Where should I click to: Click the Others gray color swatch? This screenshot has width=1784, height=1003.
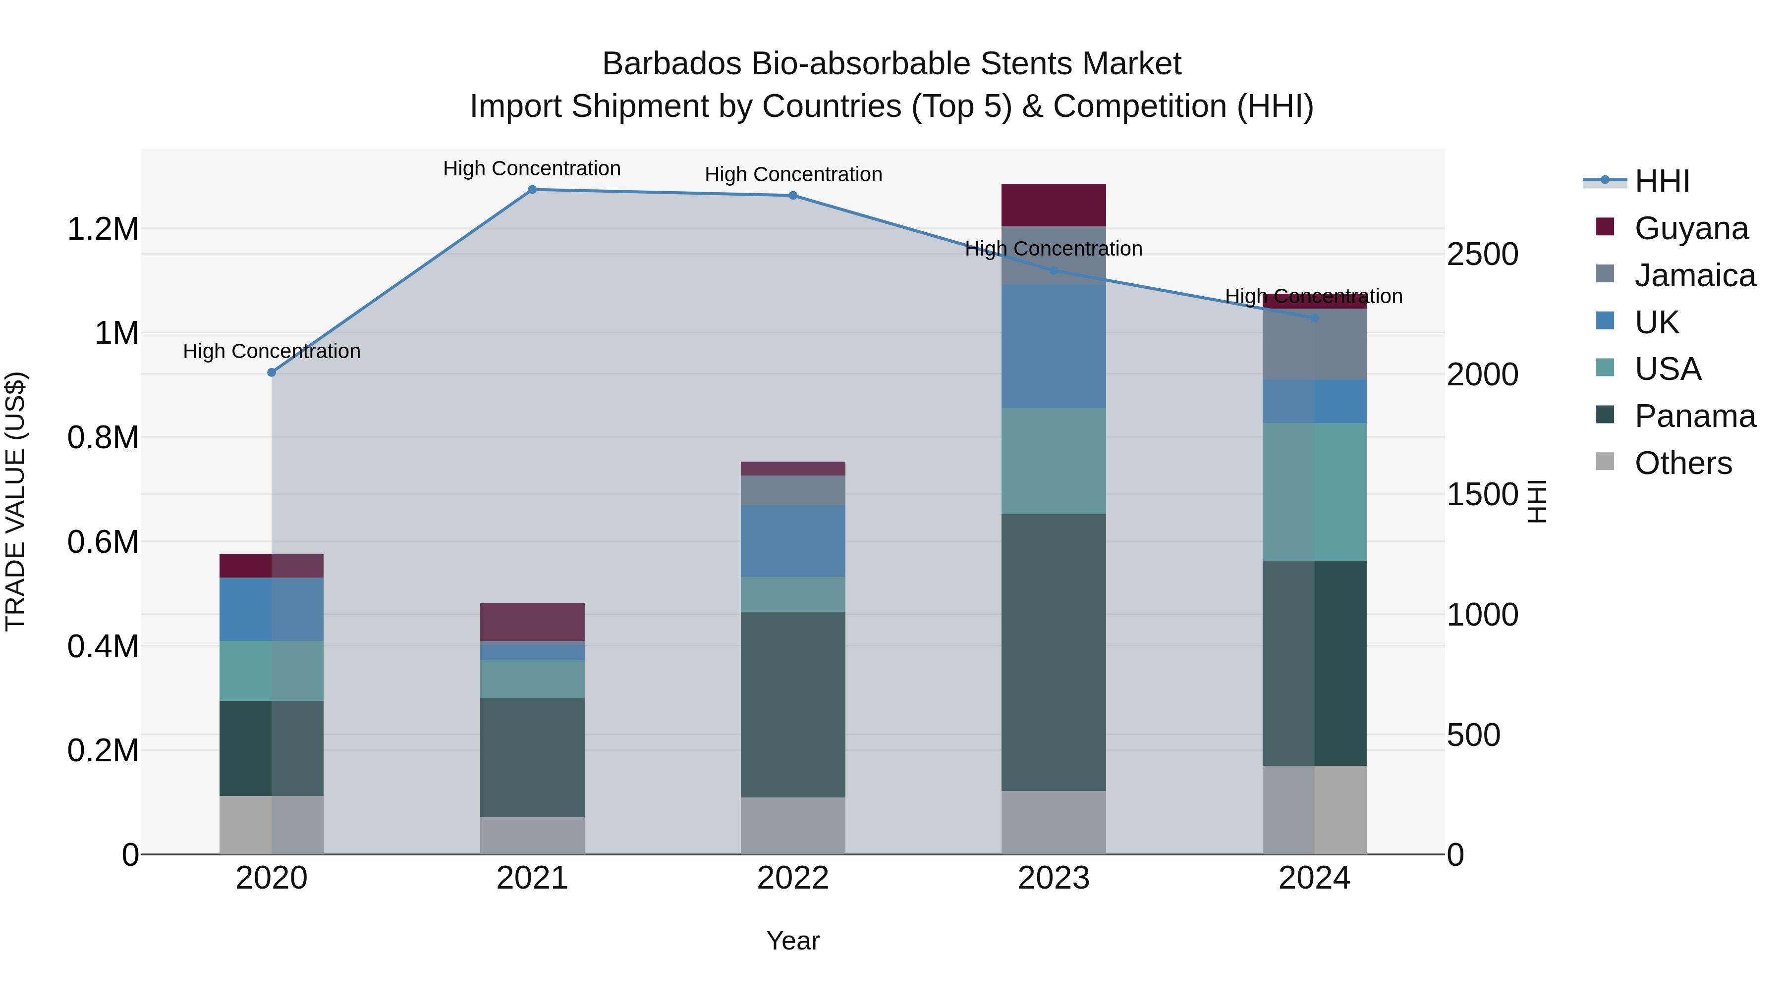click(1605, 462)
